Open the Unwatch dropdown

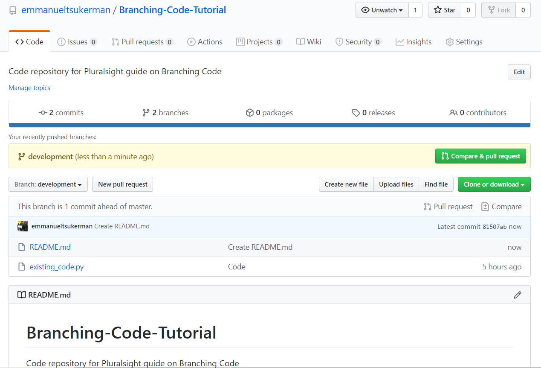(x=382, y=10)
